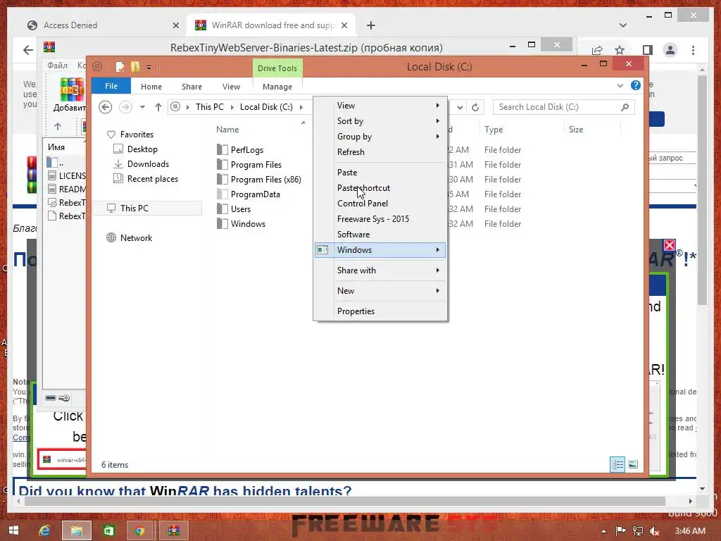Open Explorer Help question mark icon

(x=636, y=85)
